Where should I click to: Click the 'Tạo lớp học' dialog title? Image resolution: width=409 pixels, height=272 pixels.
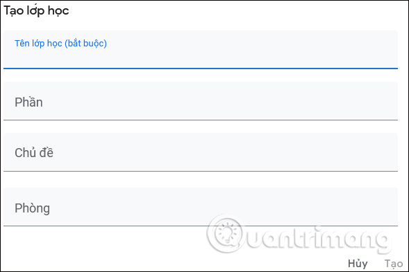36,11
